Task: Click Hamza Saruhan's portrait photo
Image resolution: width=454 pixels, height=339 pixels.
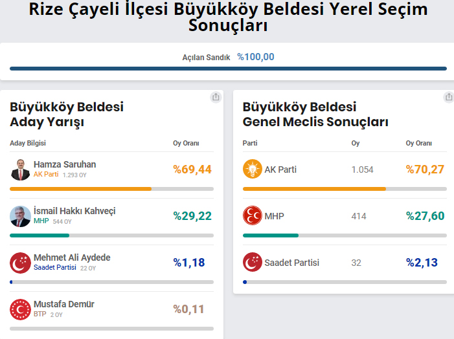Action: click(20, 169)
